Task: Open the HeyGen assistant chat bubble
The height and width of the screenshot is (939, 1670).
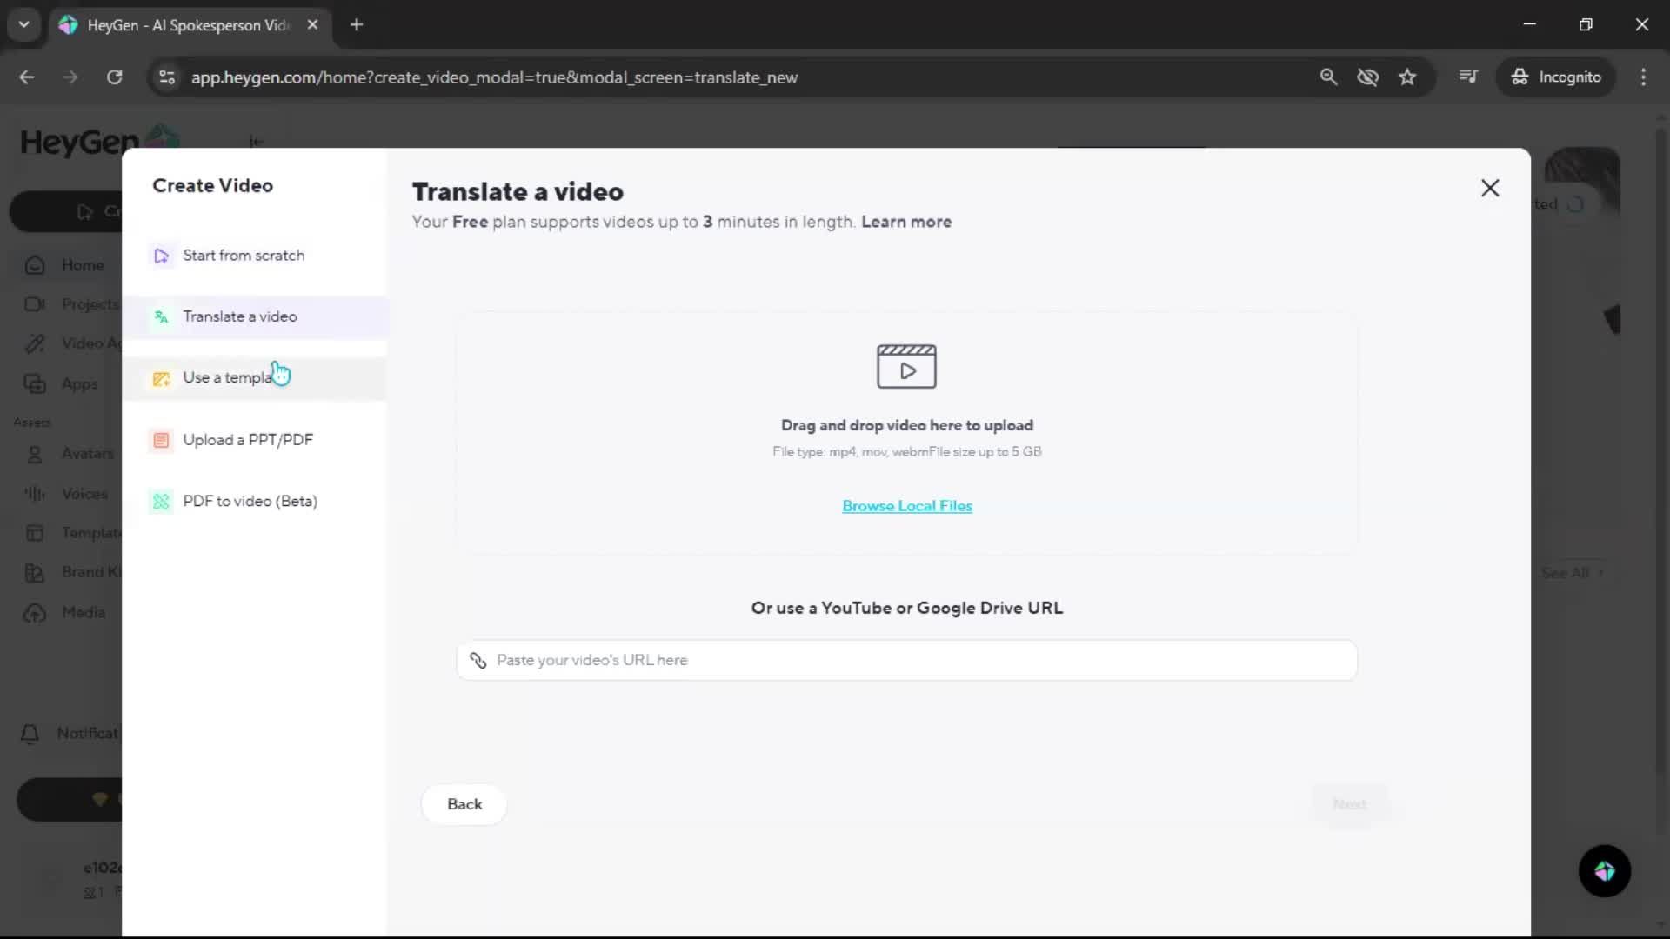Action: click(1604, 871)
